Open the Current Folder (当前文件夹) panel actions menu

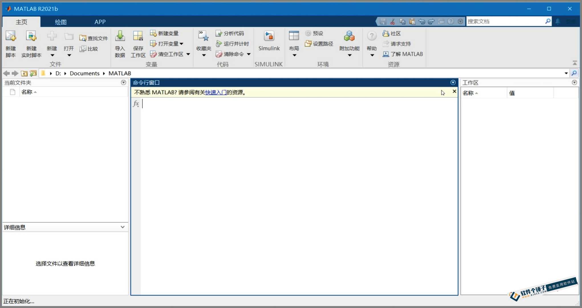point(123,82)
